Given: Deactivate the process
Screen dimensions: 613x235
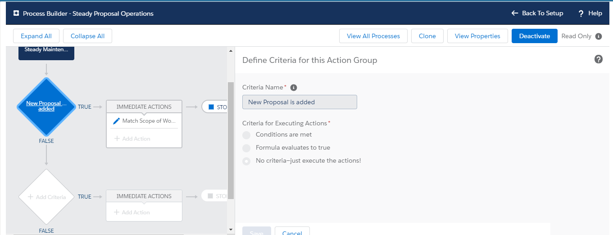Looking at the screenshot, I should coord(534,36).
